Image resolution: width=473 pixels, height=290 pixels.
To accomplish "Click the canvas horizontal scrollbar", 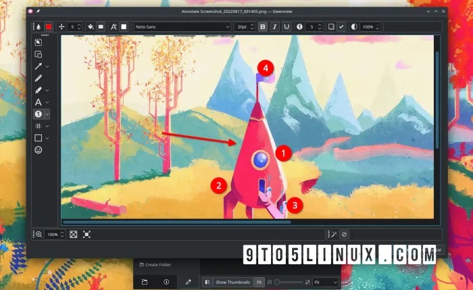I will [177, 222].
